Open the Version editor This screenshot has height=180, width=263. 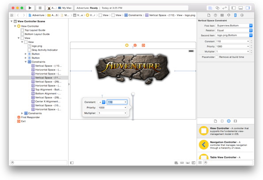tap(224, 8)
